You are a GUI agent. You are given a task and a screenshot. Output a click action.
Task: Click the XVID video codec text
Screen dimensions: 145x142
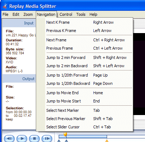(9, 62)
